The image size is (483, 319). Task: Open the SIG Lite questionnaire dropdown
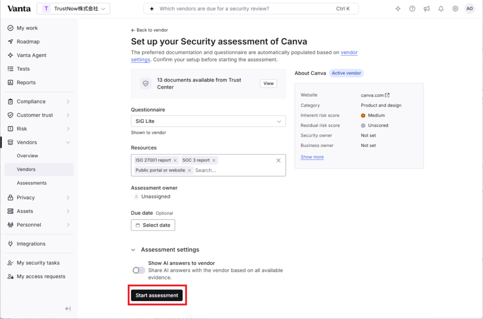coord(208,121)
